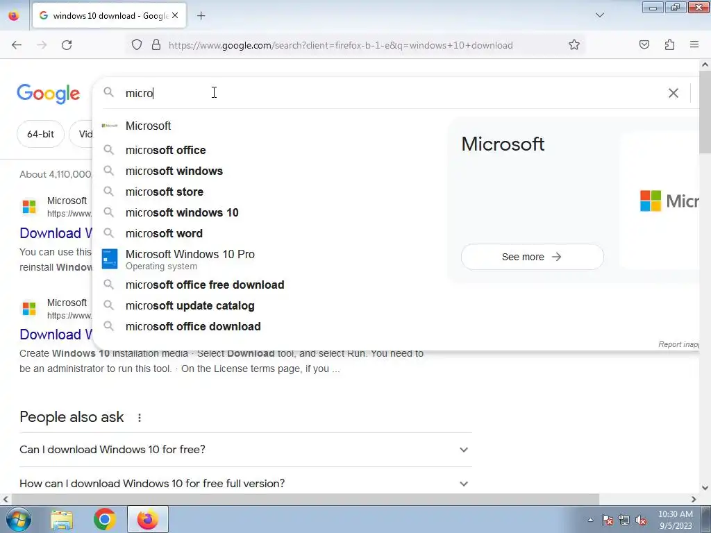Open tracking protection shield icon
711x533 pixels.
click(137, 44)
